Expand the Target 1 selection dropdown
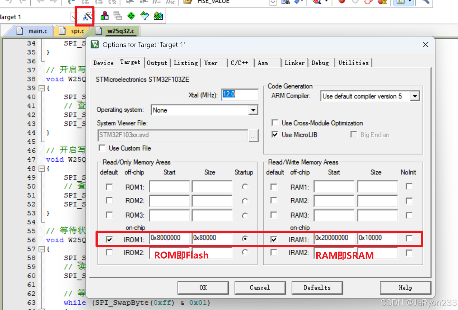Screen dimensions: 458x310 coord(73,17)
